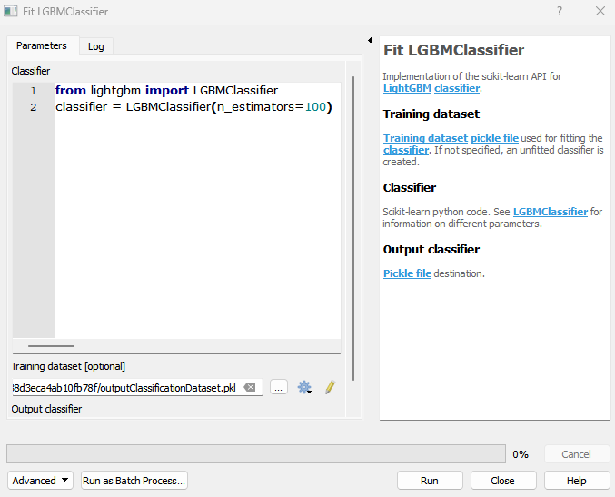
Task: Click code line 2 in classifier editor
Action: pos(193,106)
